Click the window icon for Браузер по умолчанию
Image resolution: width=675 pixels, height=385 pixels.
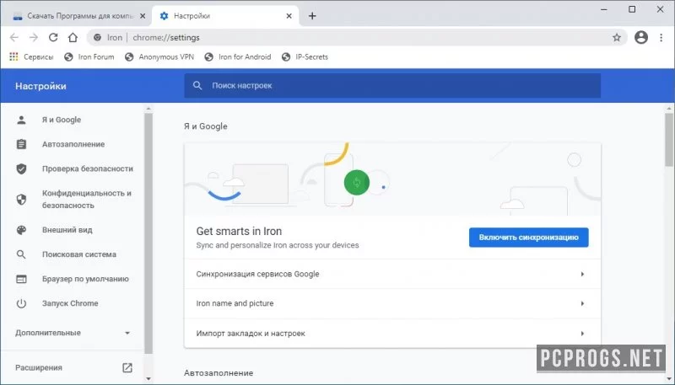pyautogui.click(x=21, y=279)
